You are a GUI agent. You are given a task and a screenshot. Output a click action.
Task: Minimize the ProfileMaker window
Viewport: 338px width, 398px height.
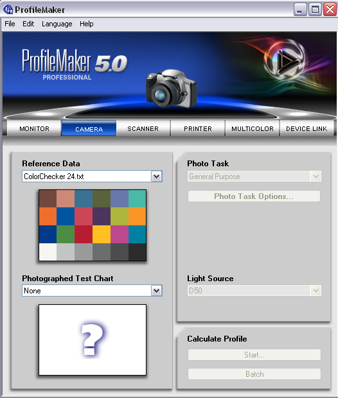tap(300, 10)
